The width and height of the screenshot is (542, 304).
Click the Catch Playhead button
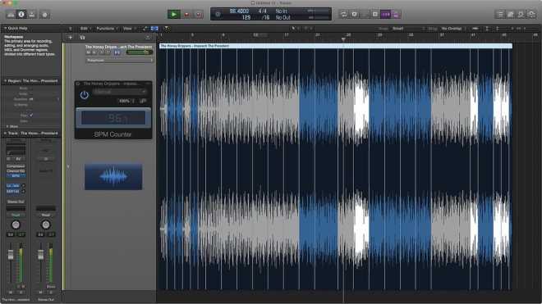click(167, 29)
